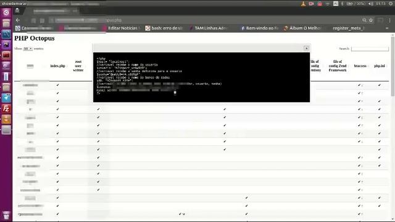Open the Bluetooth indicator menu
395x222 pixels.
click(x=343, y=4)
